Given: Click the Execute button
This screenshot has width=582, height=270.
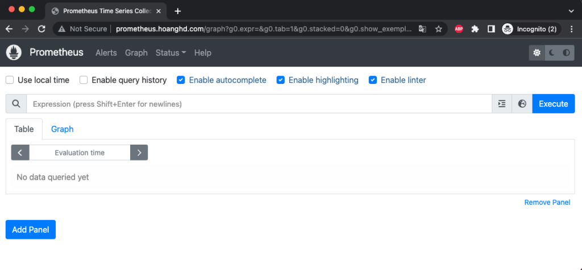Looking at the screenshot, I should pos(554,104).
